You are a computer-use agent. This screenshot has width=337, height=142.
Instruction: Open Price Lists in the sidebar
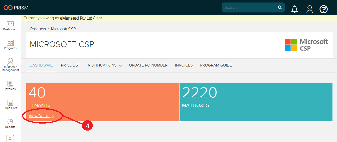pos(10,105)
